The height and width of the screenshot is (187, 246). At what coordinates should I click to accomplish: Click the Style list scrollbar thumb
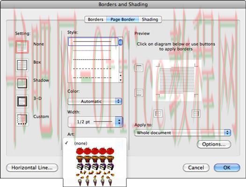pos(120,42)
